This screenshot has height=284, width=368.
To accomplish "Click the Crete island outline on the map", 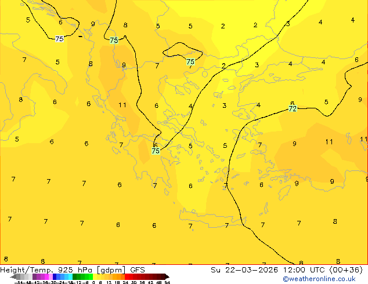I will click(x=212, y=219).
